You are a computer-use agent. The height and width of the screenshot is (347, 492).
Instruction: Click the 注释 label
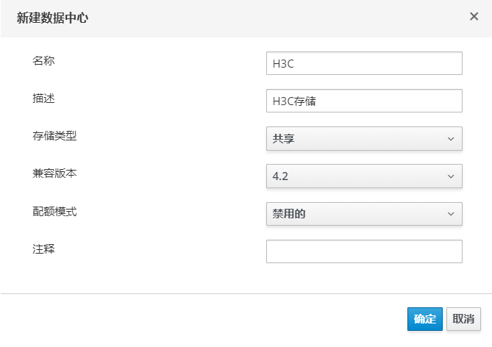pyautogui.click(x=43, y=249)
